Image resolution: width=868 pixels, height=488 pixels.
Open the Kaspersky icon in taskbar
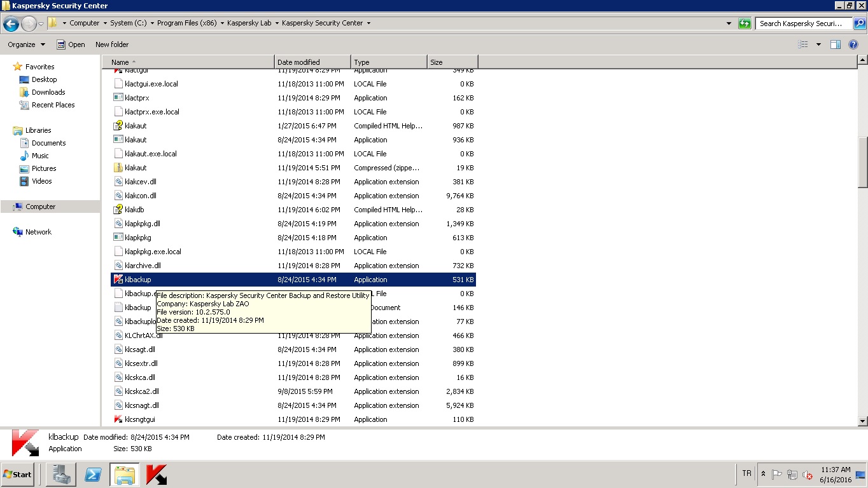(x=157, y=475)
